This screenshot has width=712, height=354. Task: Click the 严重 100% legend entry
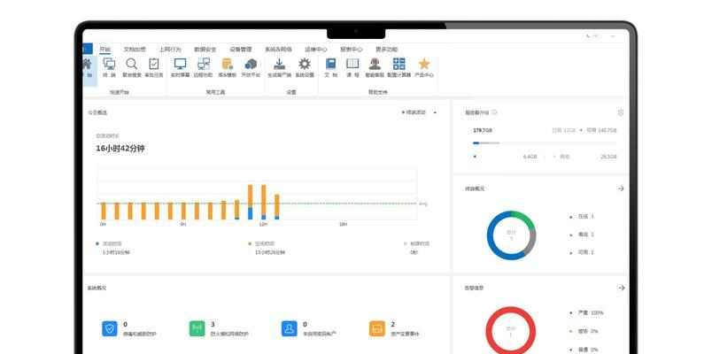586,312
